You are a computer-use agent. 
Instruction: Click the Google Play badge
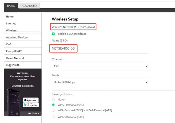click(x=31, y=105)
